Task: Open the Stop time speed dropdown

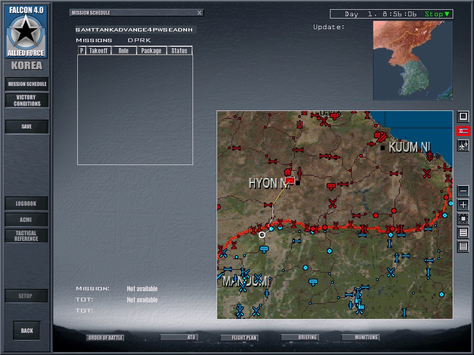Action: pyautogui.click(x=437, y=14)
